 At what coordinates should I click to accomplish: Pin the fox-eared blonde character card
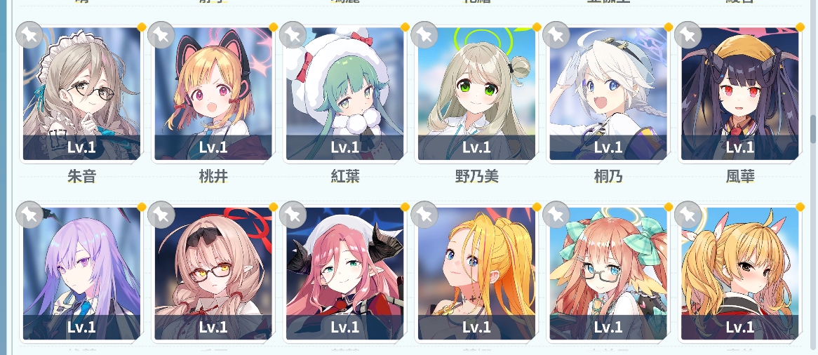[688, 215]
